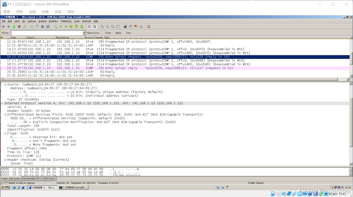The height and width of the screenshot is (197, 353).
Task: Edit coloring rules toolbar icon
Action: (x=136, y=26)
